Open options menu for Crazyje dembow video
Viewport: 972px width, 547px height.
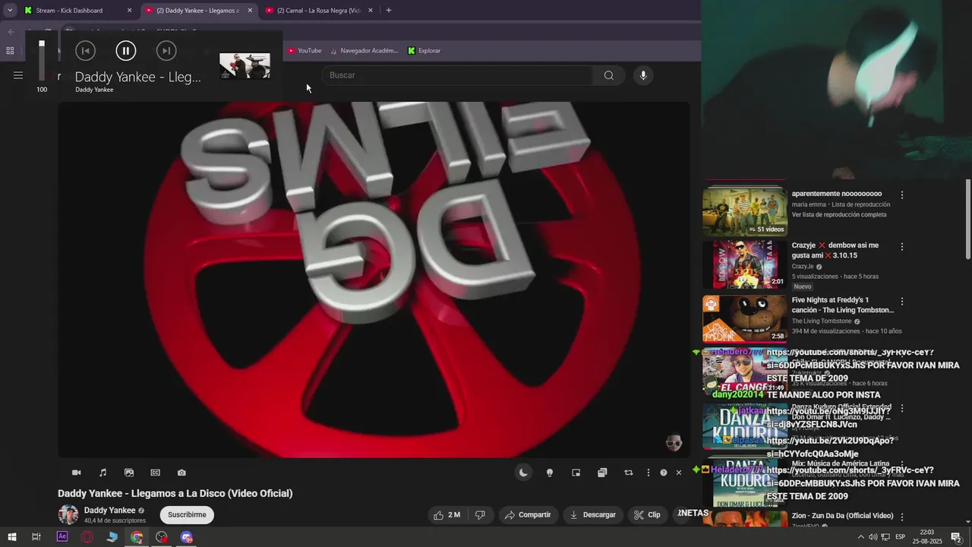coord(902,247)
